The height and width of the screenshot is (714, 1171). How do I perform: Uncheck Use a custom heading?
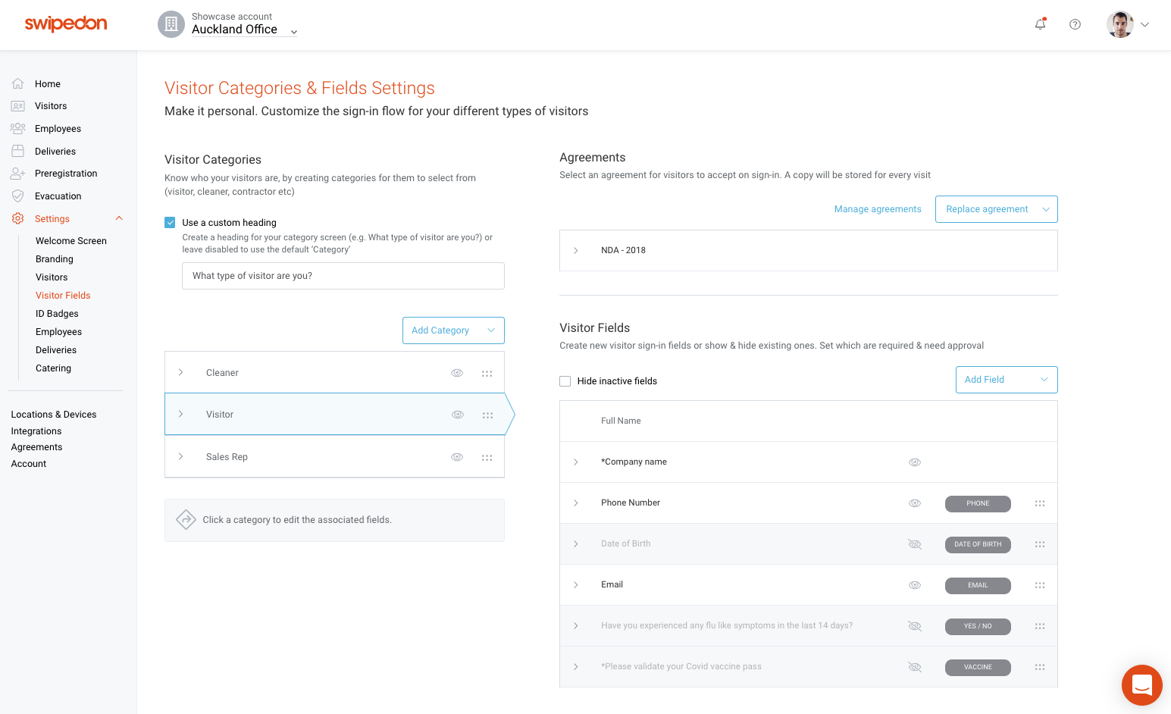pos(170,222)
